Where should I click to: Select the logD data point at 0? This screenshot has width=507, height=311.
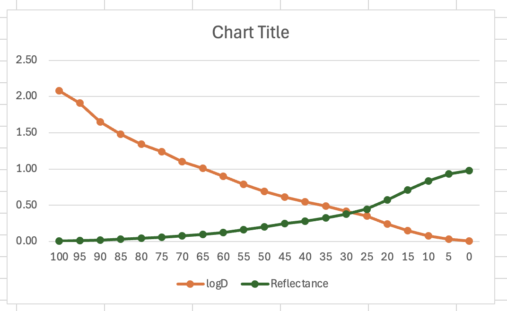click(469, 241)
